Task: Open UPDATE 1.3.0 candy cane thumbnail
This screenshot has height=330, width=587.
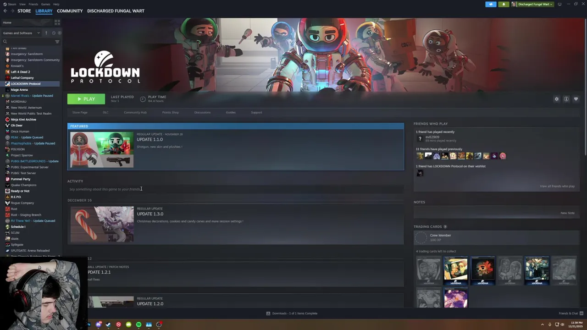Action: tap(102, 224)
